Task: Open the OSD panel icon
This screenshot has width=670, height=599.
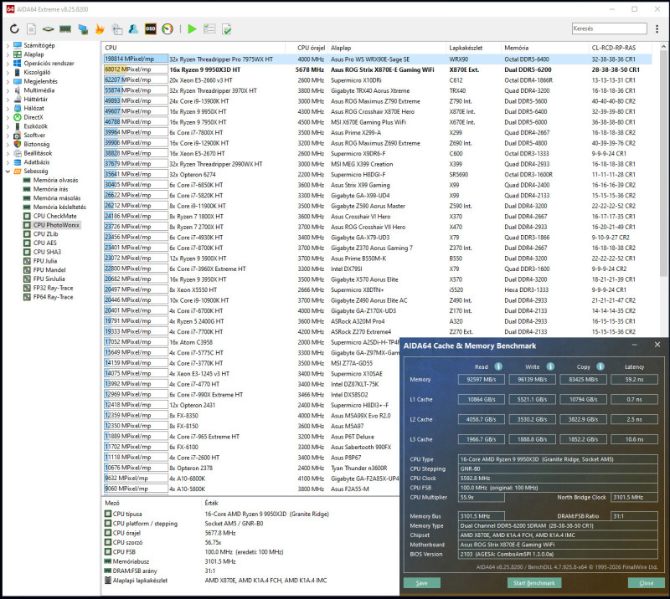Action: 151,29
